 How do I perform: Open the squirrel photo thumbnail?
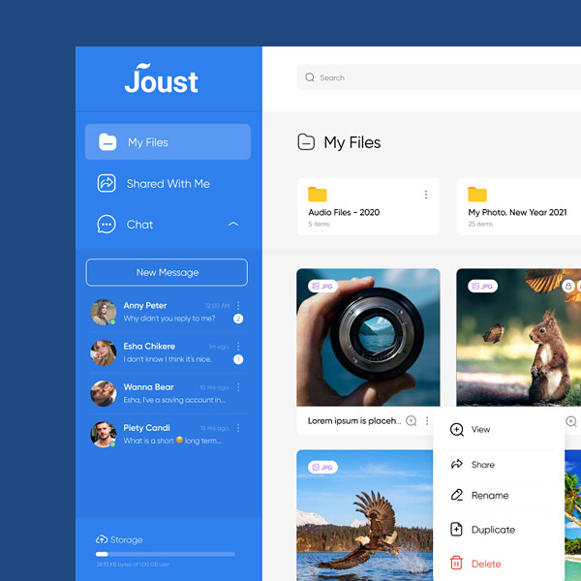519,338
